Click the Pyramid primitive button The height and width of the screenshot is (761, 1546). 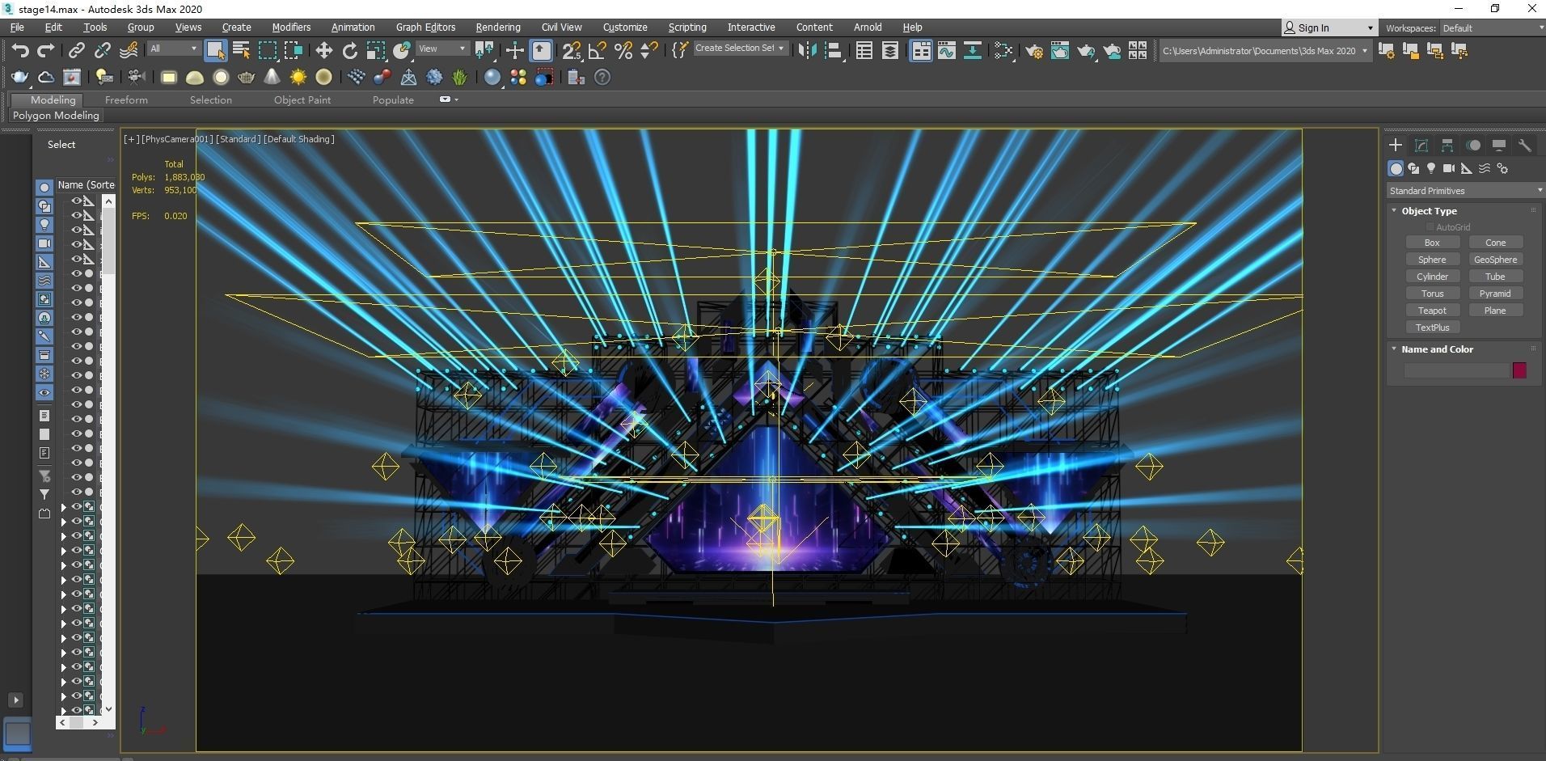click(1495, 294)
